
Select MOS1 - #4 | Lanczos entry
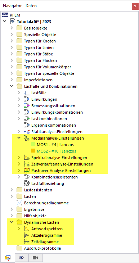point(55,145)
